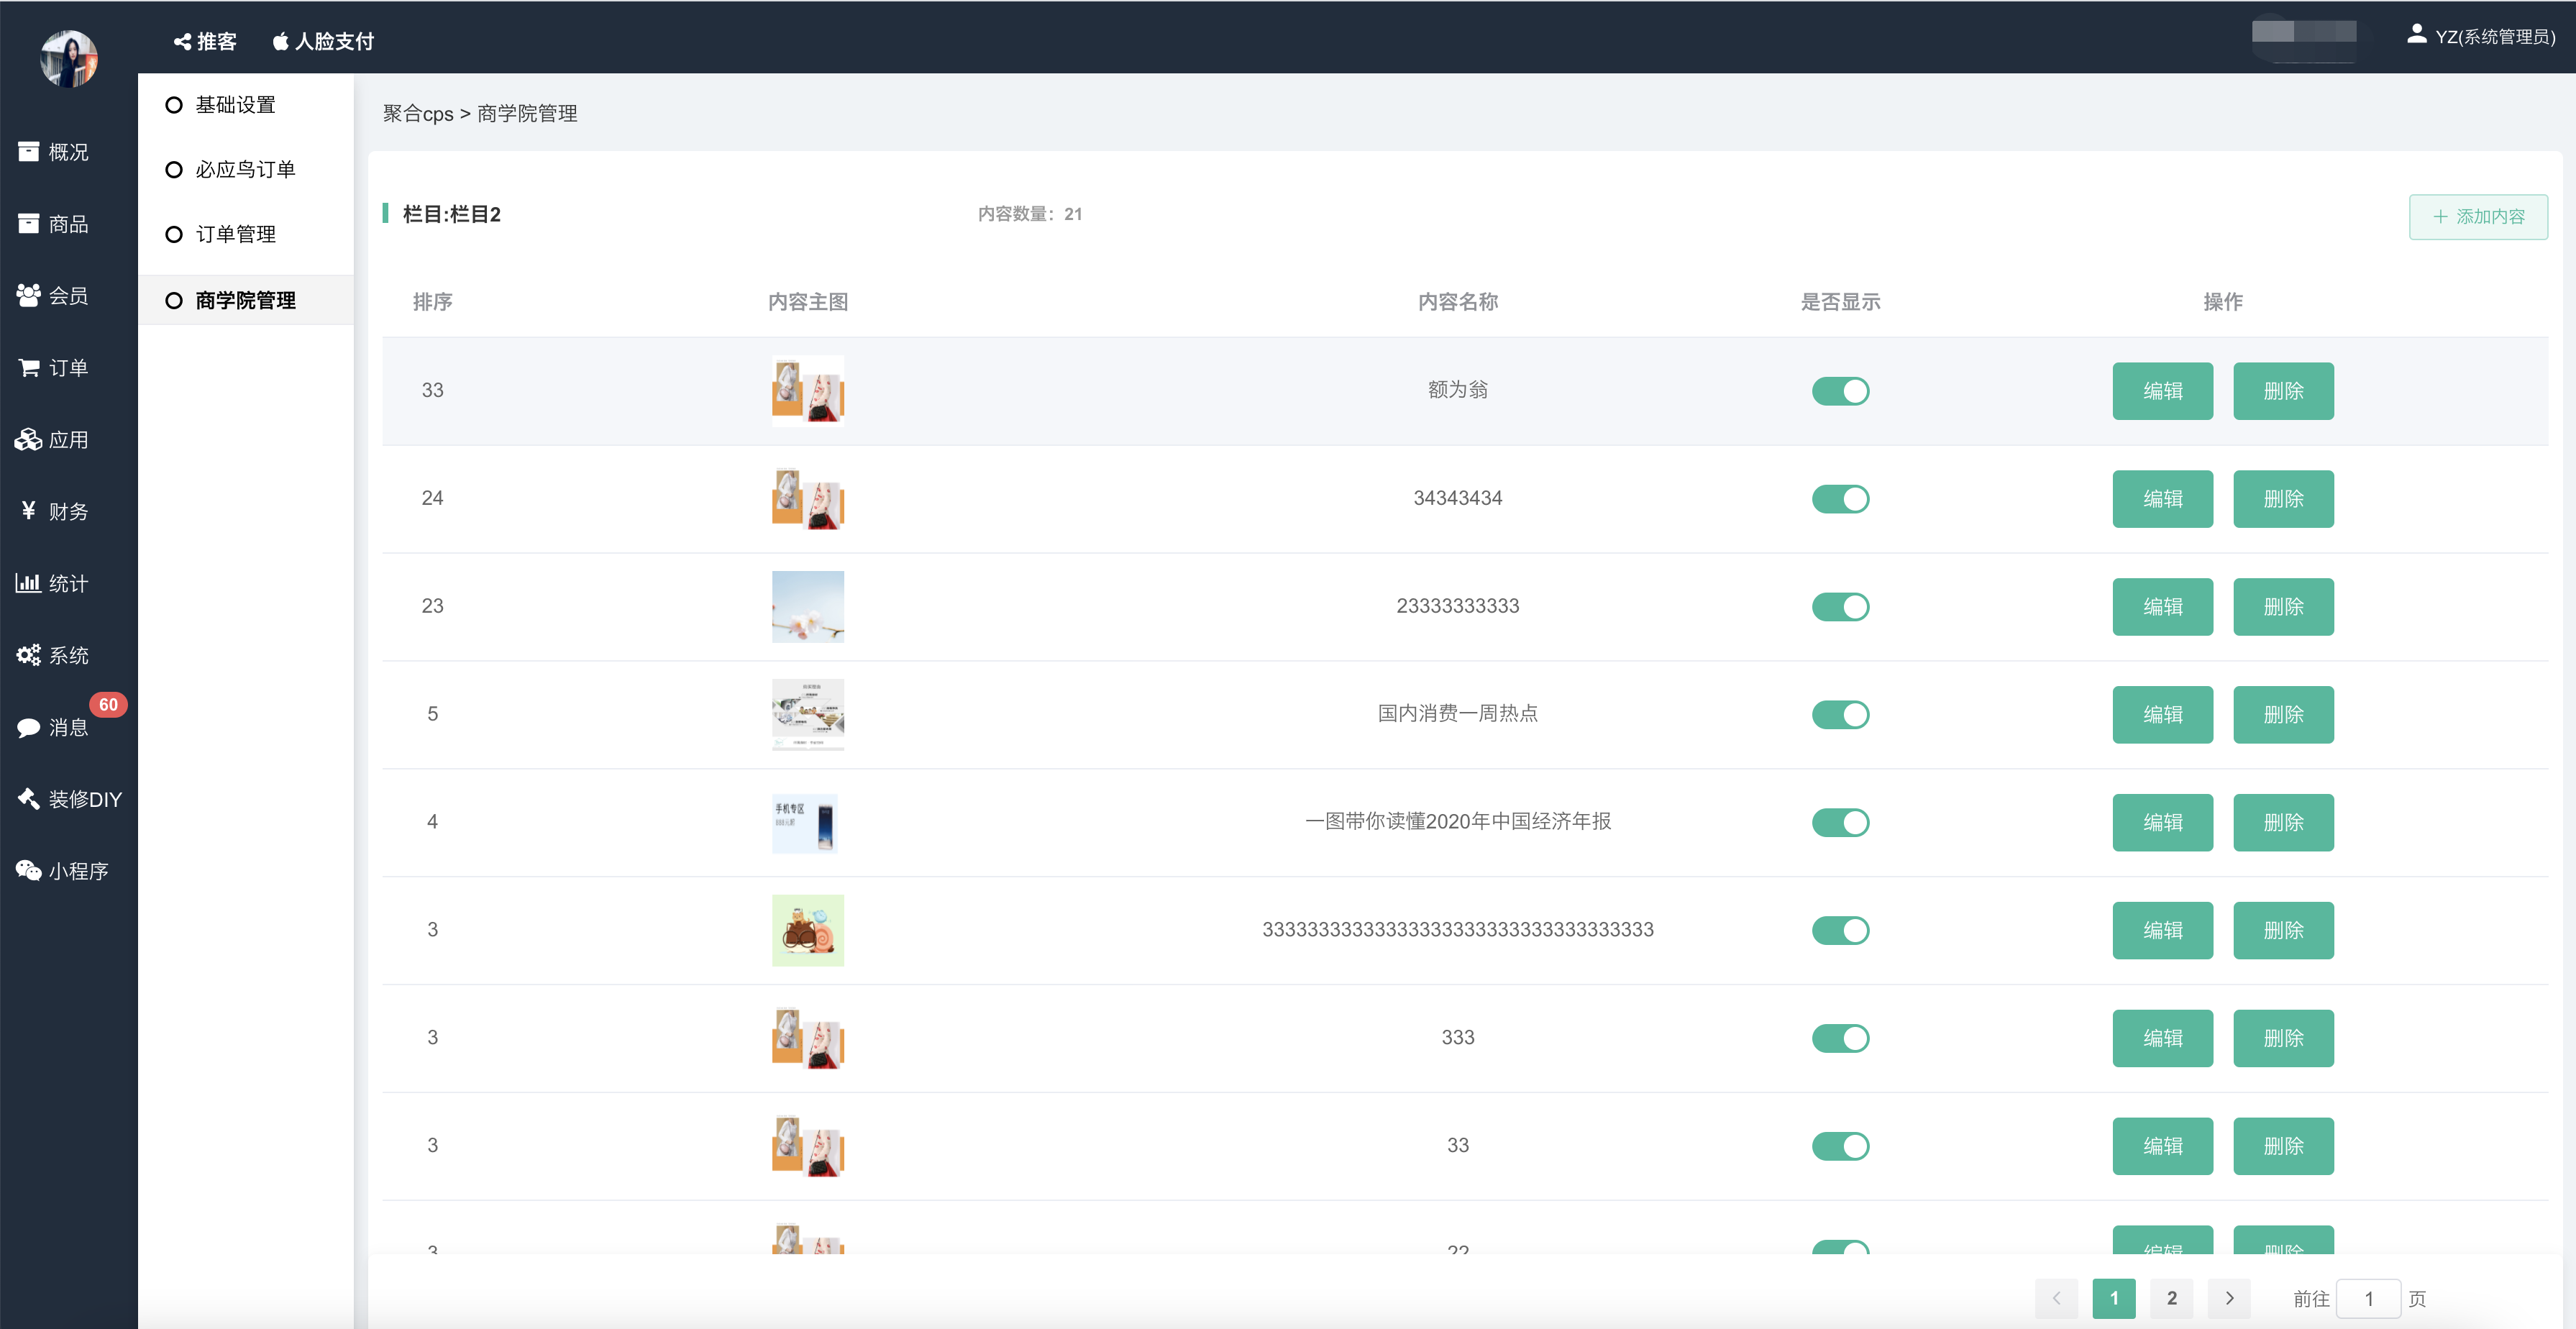The height and width of the screenshot is (1329, 2576).
Task: Open the 概况 overview sidebar icon
Action: tap(29, 152)
